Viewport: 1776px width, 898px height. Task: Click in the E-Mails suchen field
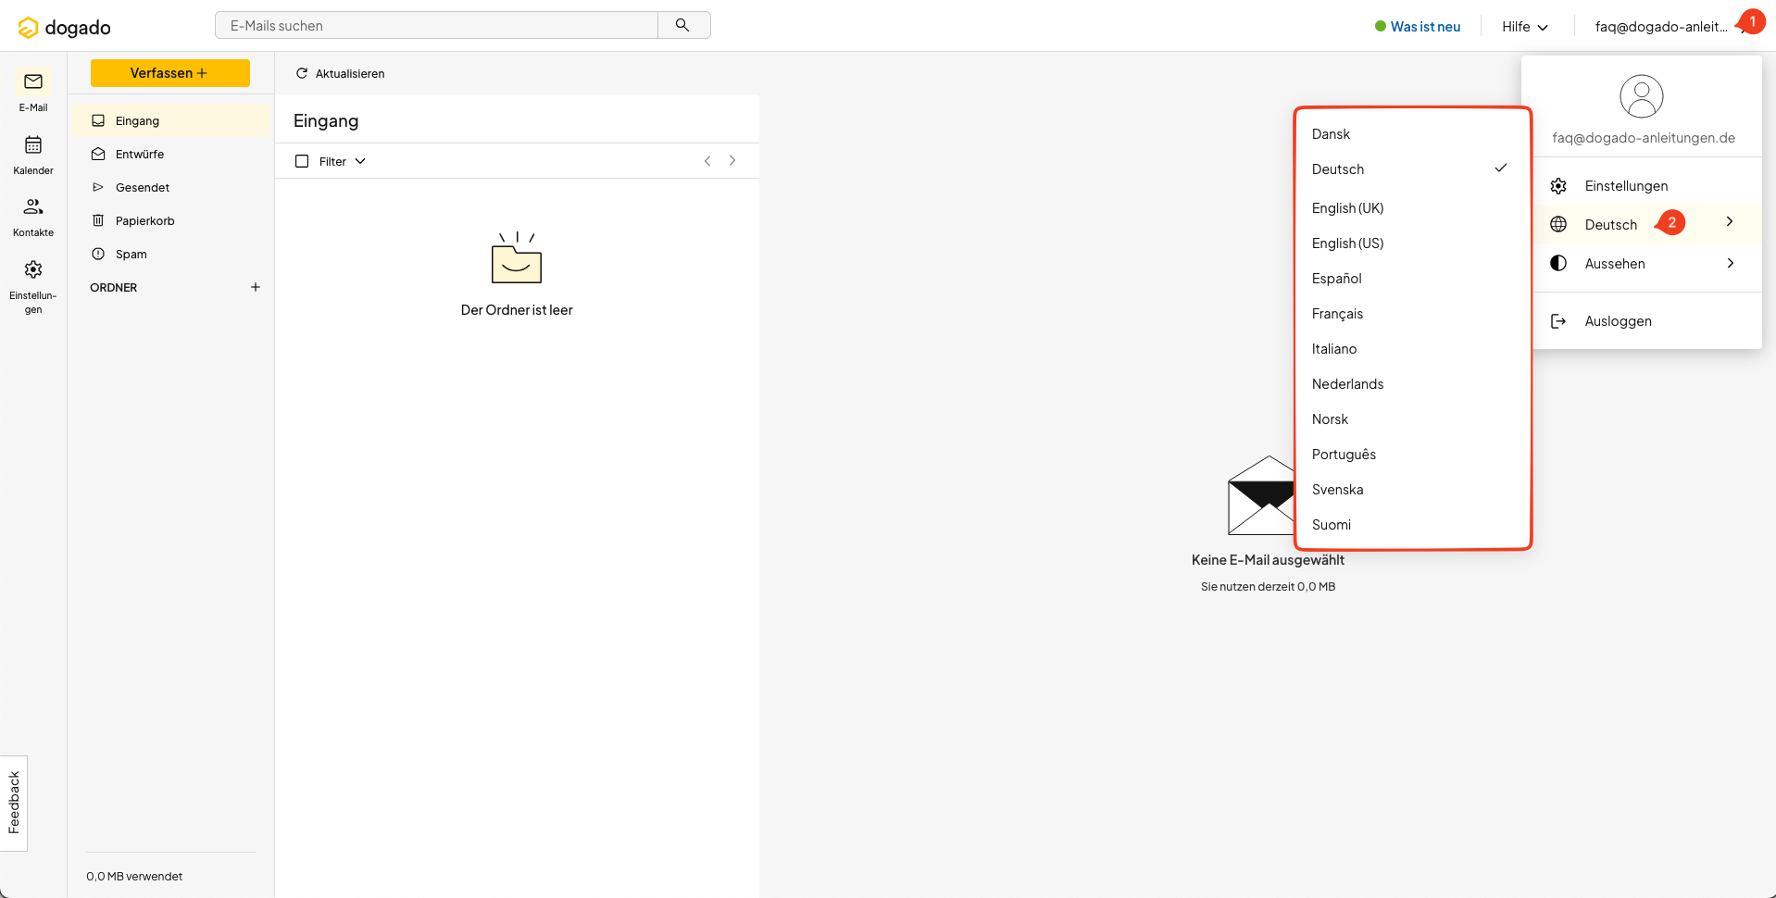point(436,25)
